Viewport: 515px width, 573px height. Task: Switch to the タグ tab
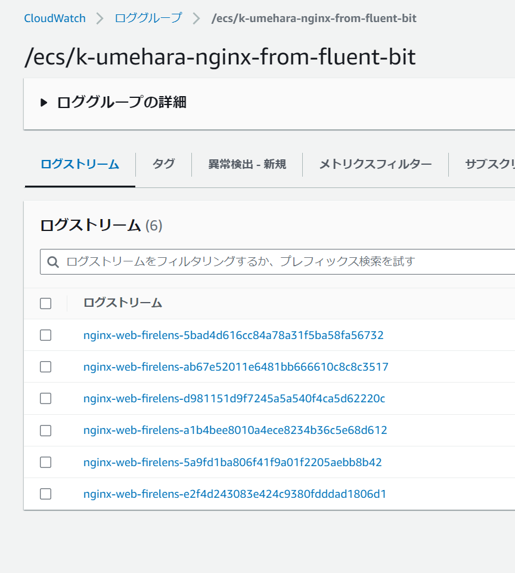pyautogui.click(x=163, y=164)
